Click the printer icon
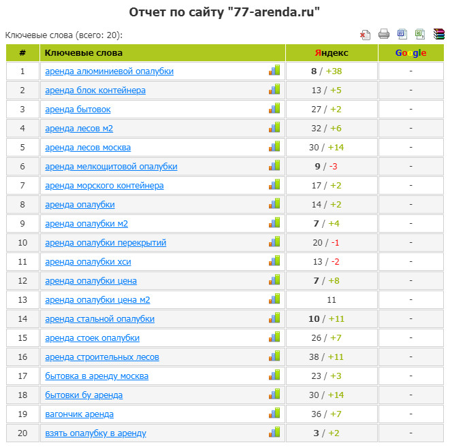 [384, 34]
